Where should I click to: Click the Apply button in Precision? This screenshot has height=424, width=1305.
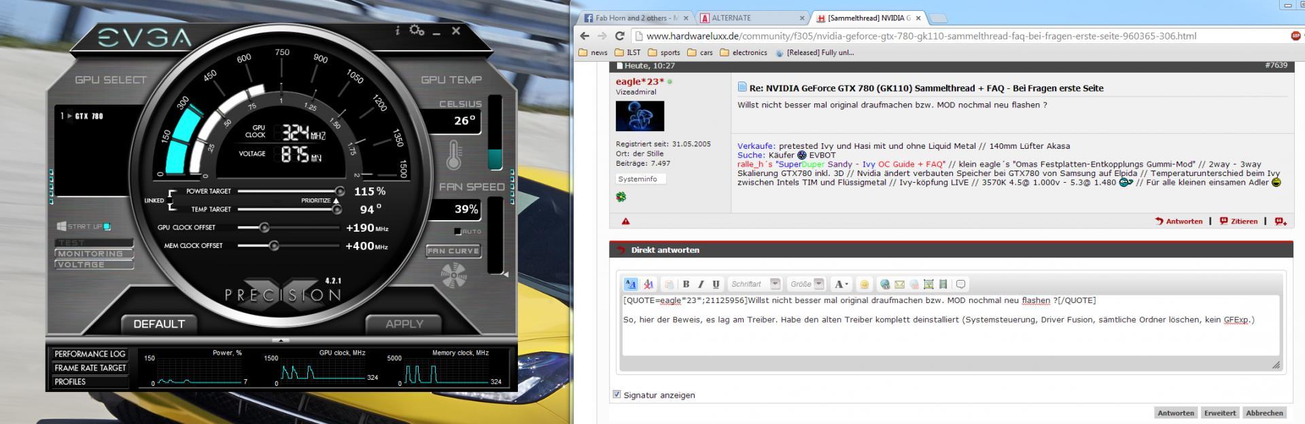pyautogui.click(x=404, y=324)
